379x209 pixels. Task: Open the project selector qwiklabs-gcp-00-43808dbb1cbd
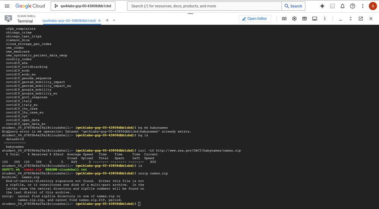click(83, 6)
